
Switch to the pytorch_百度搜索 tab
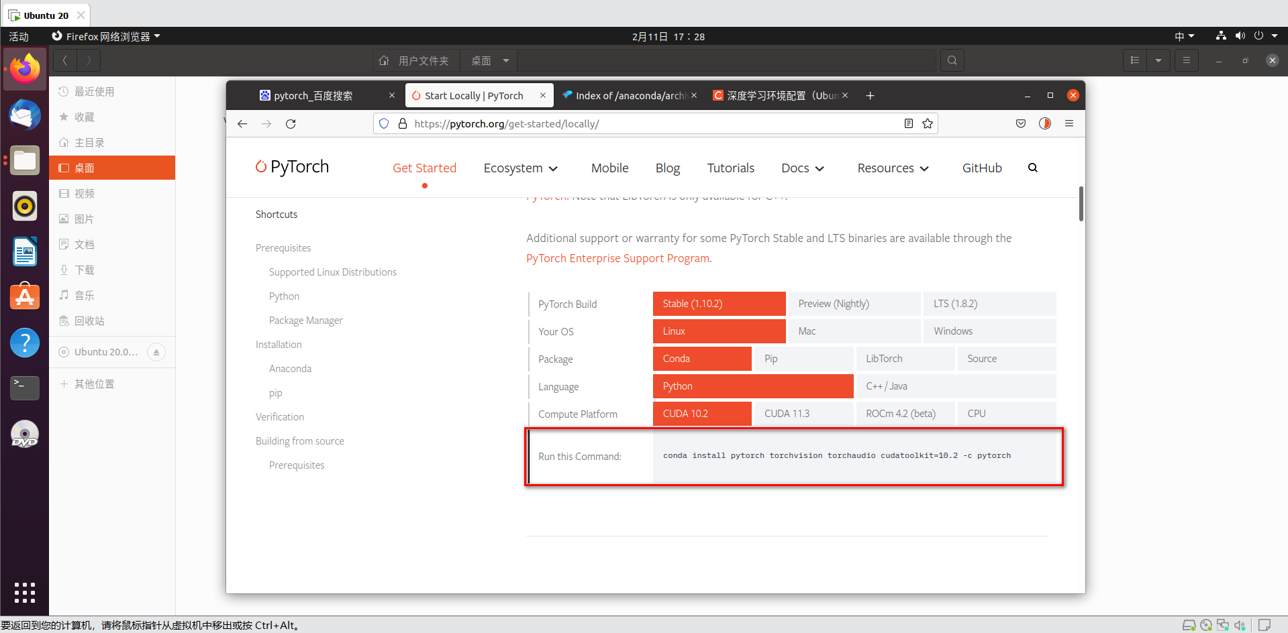pos(313,95)
